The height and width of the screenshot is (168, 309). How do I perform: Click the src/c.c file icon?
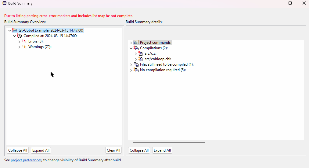[141, 53]
